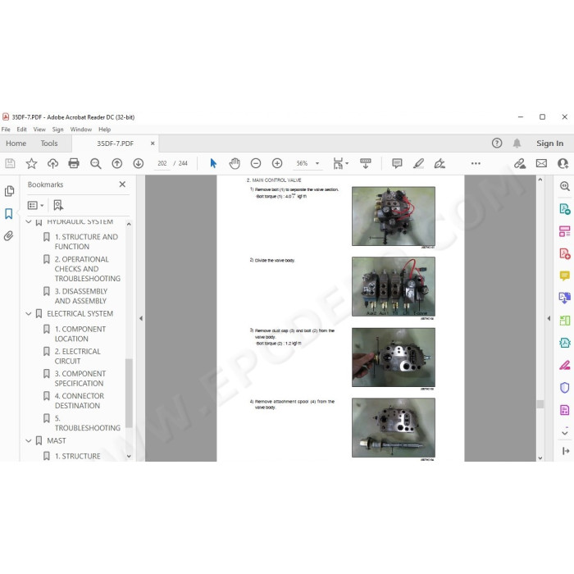Zoom in with the plus icon
The image size is (574, 574).
click(x=277, y=163)
